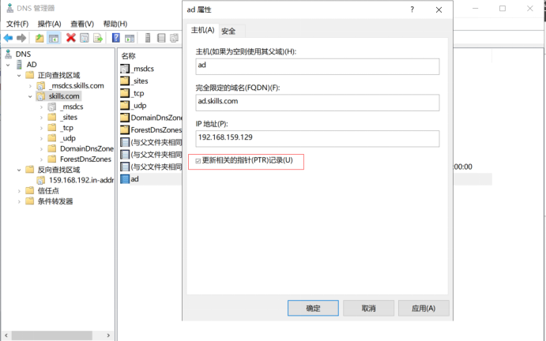The height and width of the screenshot is (341, 546).
Task: Open Help with the blue question-mark icon
Action: click(115, 38)
